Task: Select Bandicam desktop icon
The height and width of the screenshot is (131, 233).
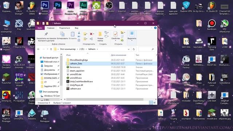Action: tap(212, 25)
